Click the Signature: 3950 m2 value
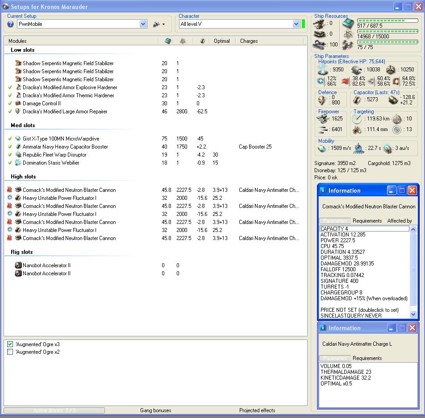Viewport: 425px width, 418px height. tap(335, 163)
